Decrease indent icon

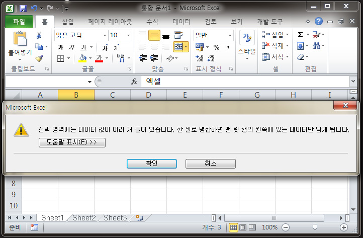143,58
